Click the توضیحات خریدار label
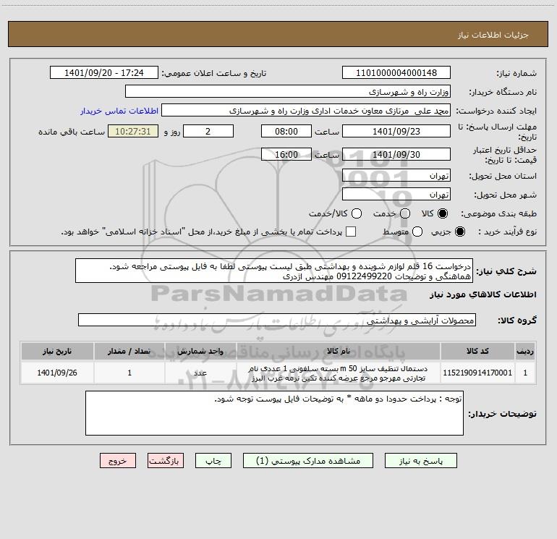557x539 pixels. click(x=502, y=414)
